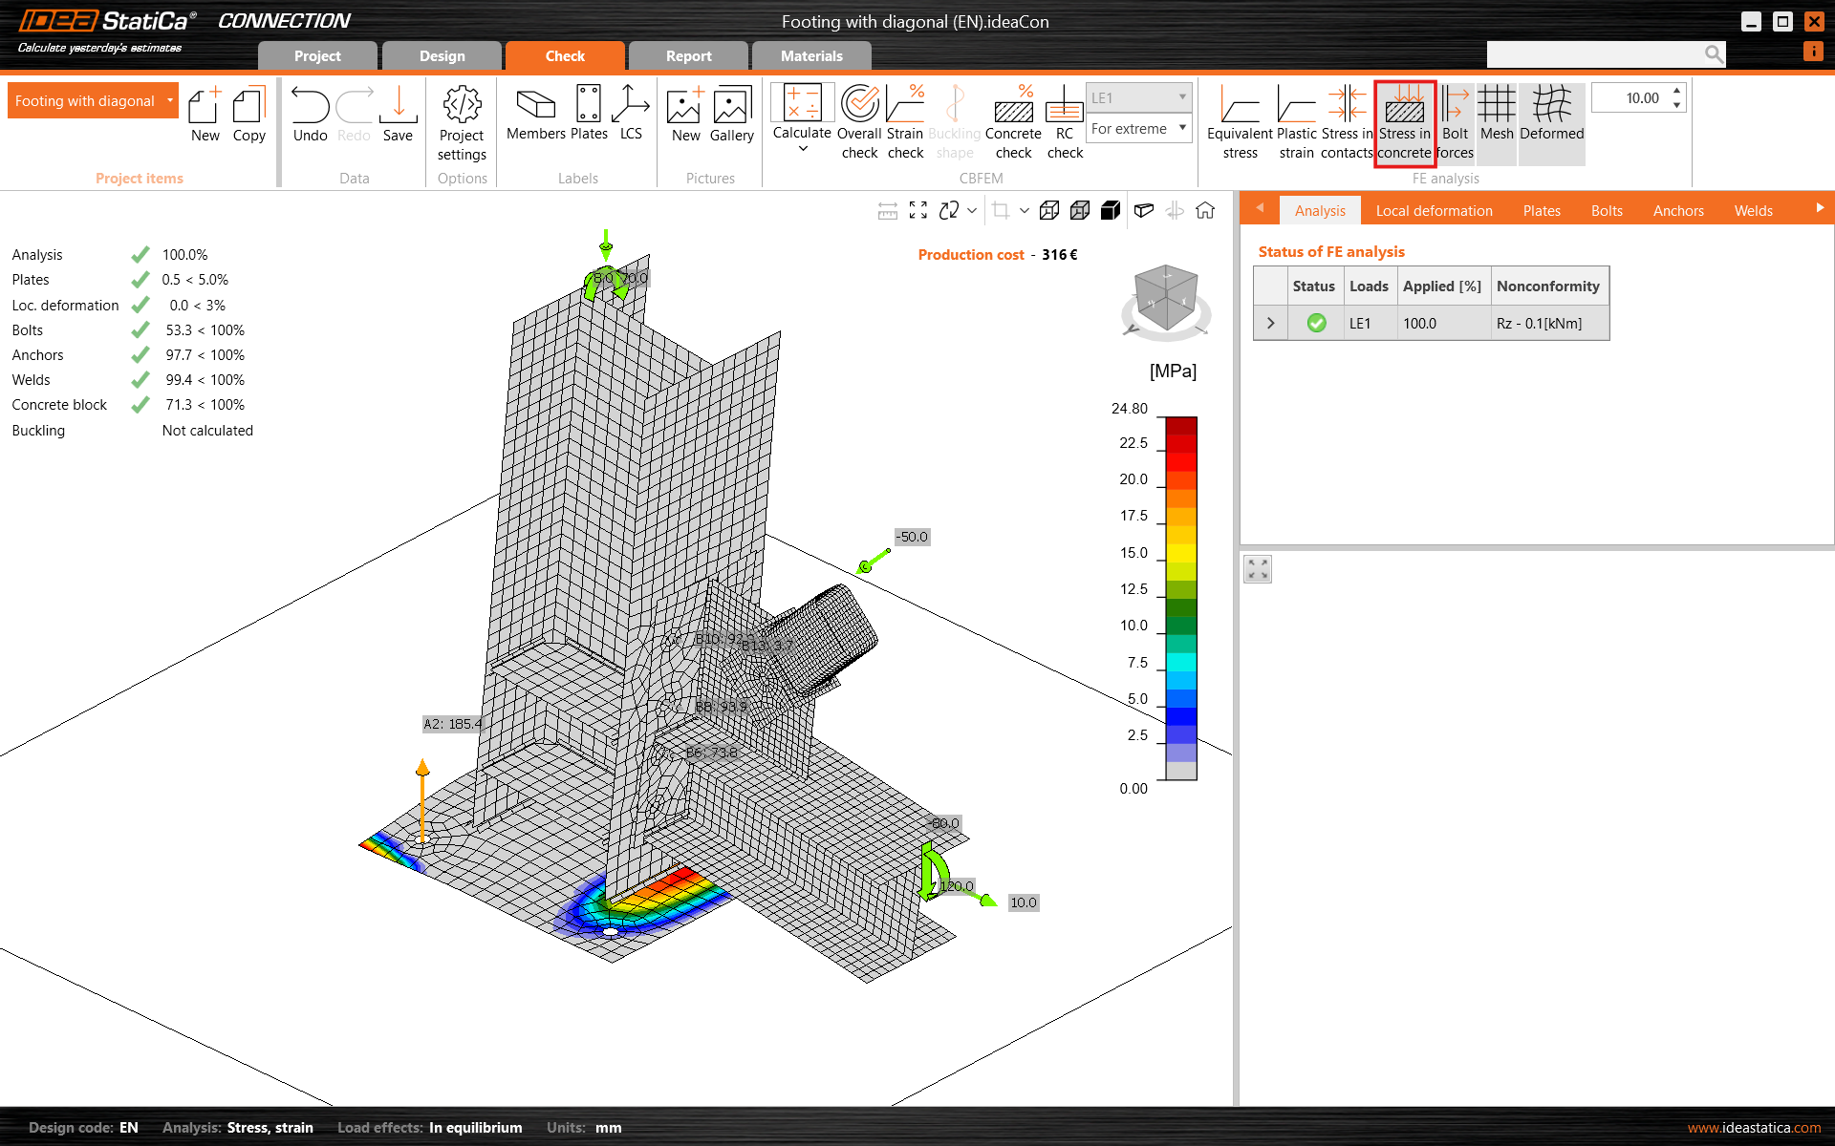Decrease the deformation scale value
The height and width of the screenshot is (1146, 1835).
[x=1676, y=105]
